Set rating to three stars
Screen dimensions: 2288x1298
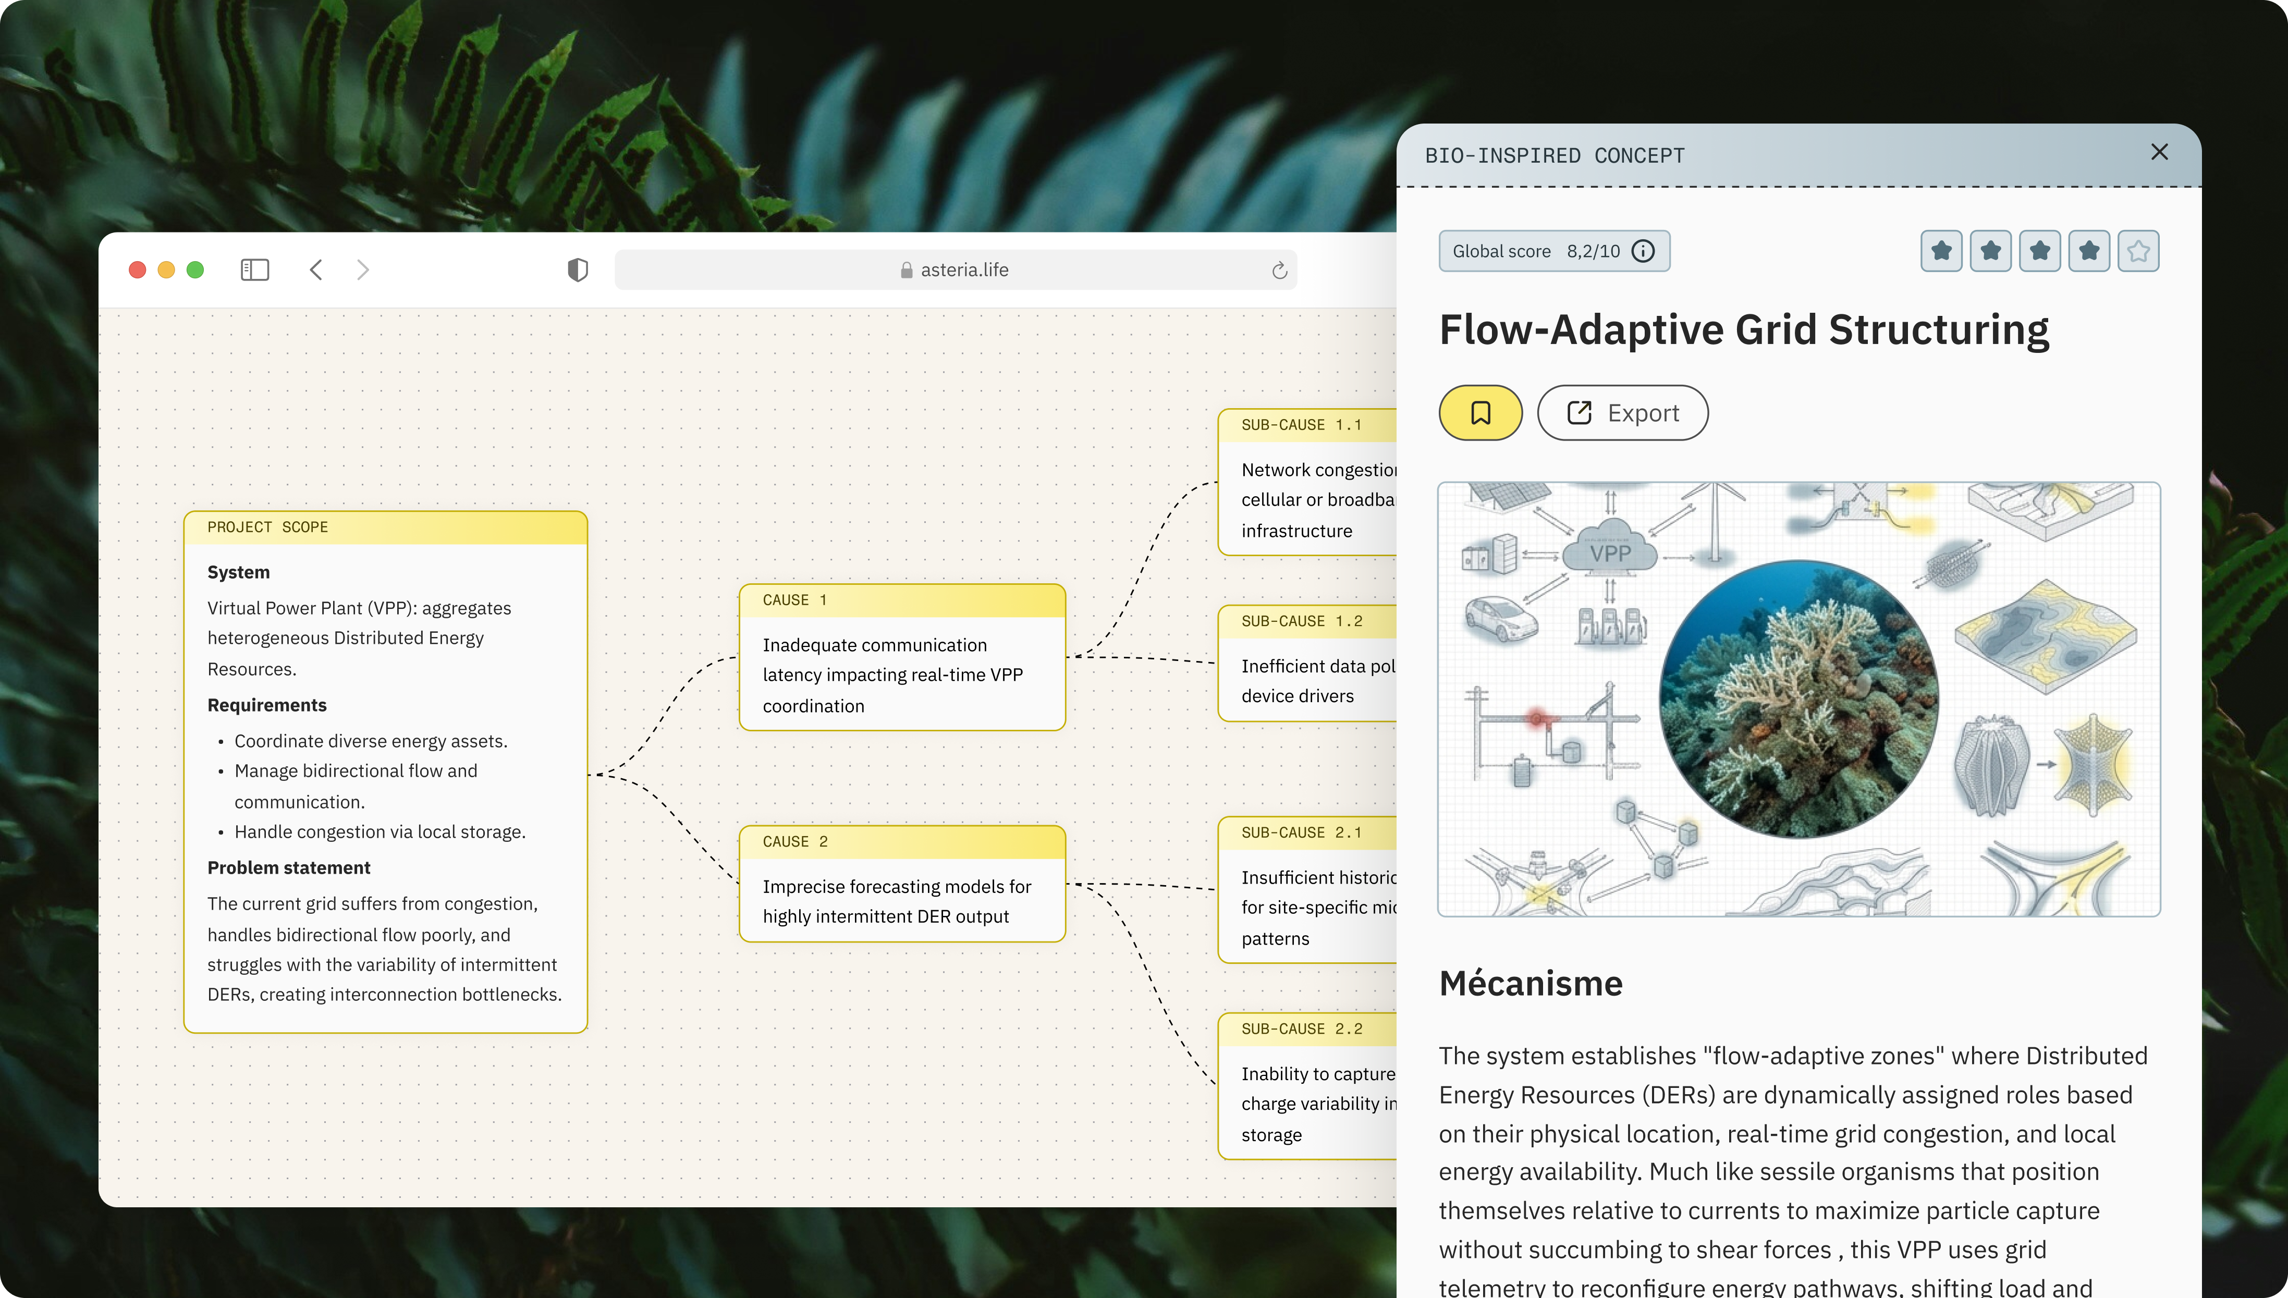tap(2039, 251)
